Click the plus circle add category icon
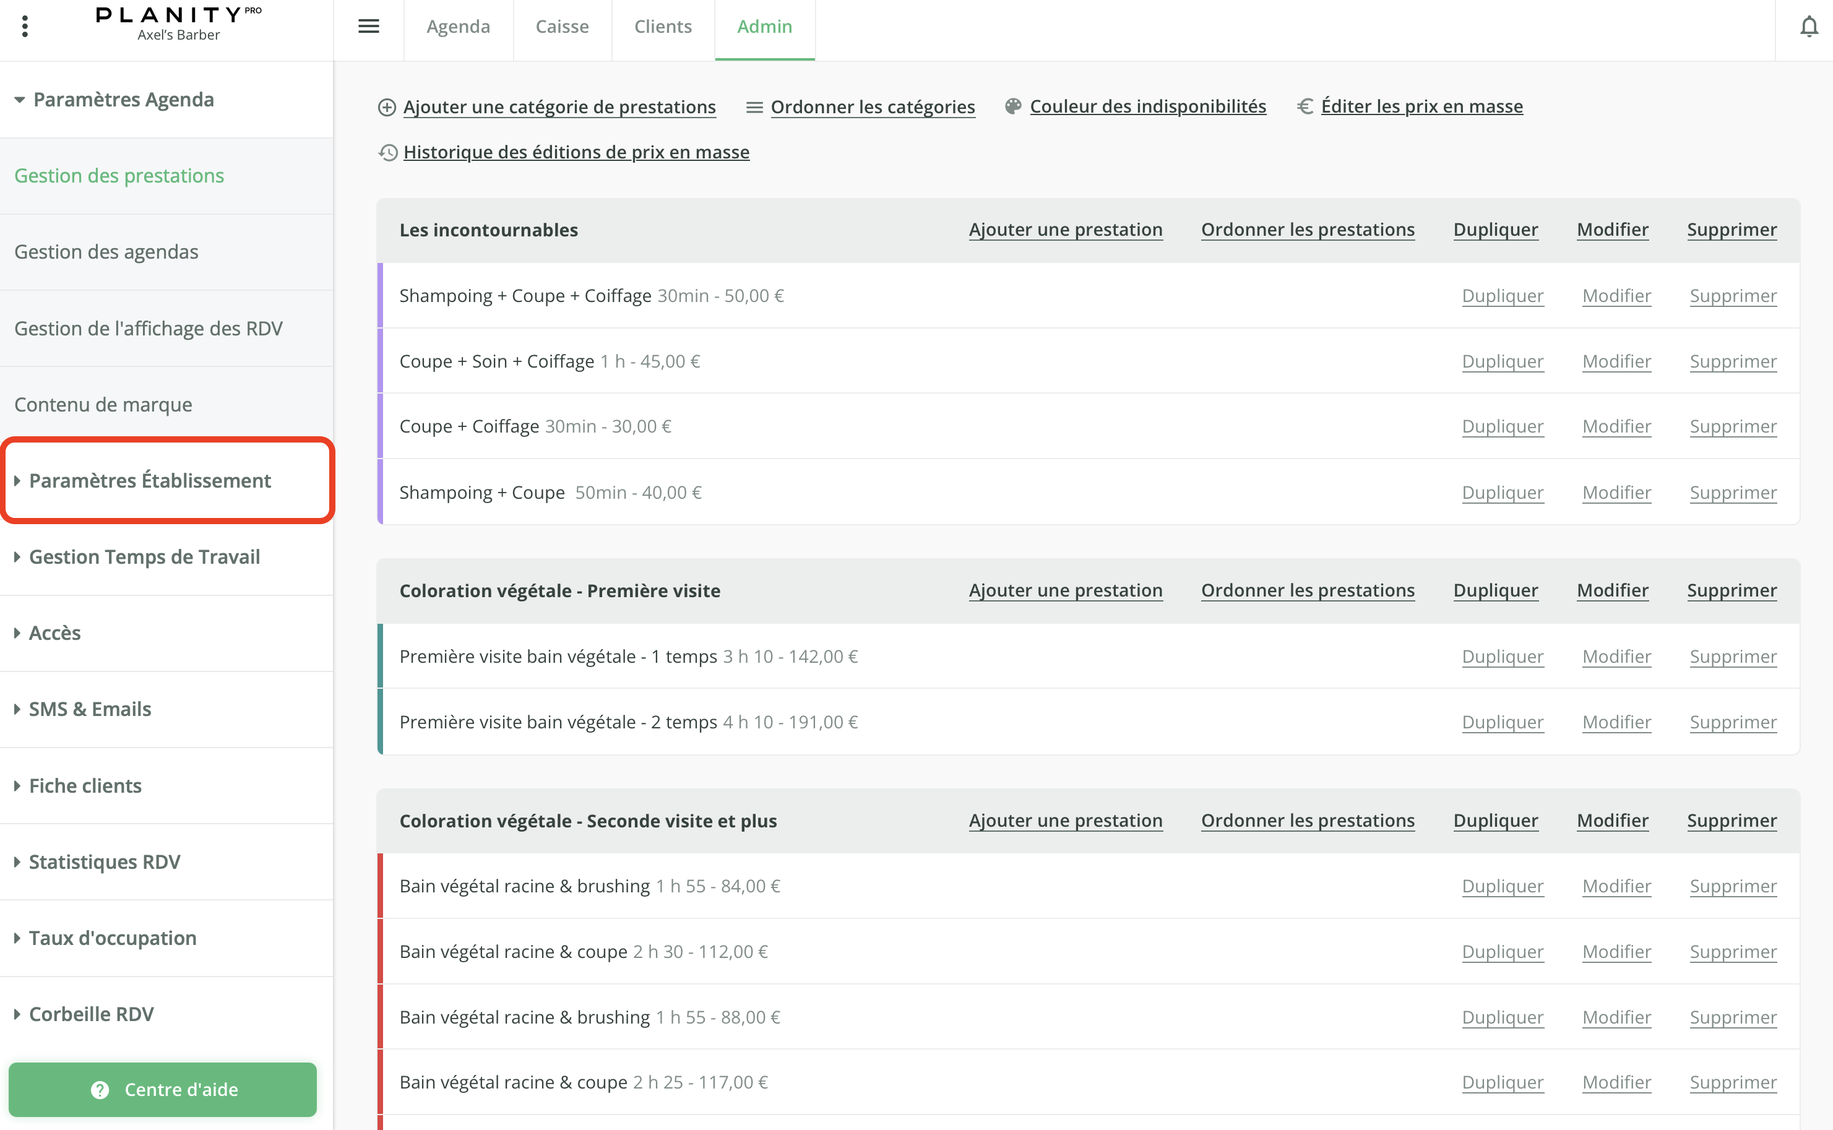Viewport: 1833px width, 1130px height. [x=387, y=108]
